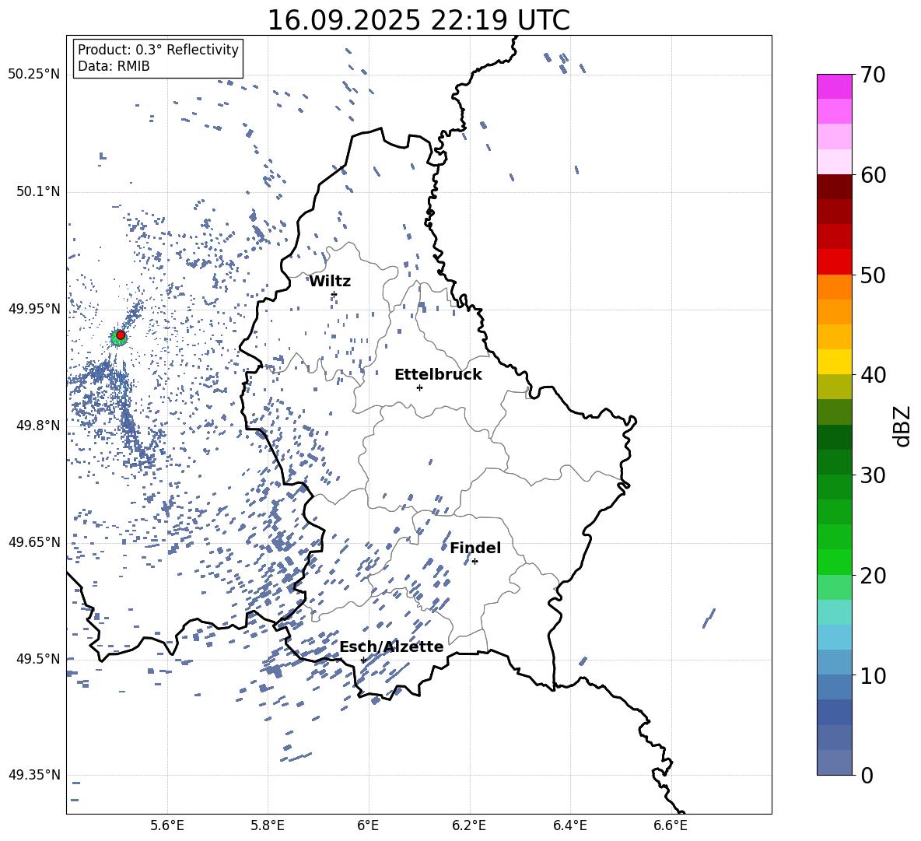Click the 5.8°E longitude label
The width and height of the screenshot is (921, 841).
(268, 825)
